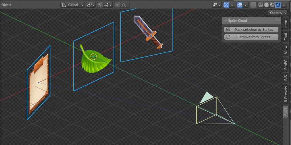Switch to wireframe viewport shading
This screenshot has width=291, height=145.
[261, 5]
